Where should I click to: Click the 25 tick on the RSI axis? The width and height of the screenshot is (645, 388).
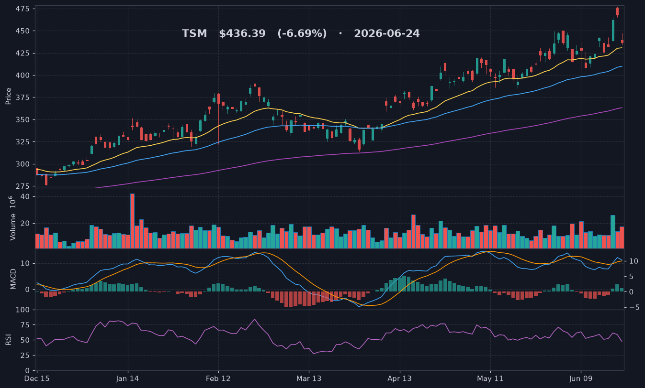[x=24, y=356]
